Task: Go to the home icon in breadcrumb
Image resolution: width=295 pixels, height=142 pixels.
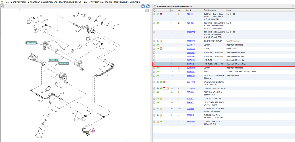Action: [2, 2]
